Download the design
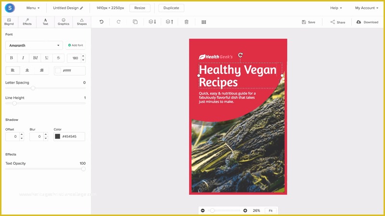 (367, 22)
